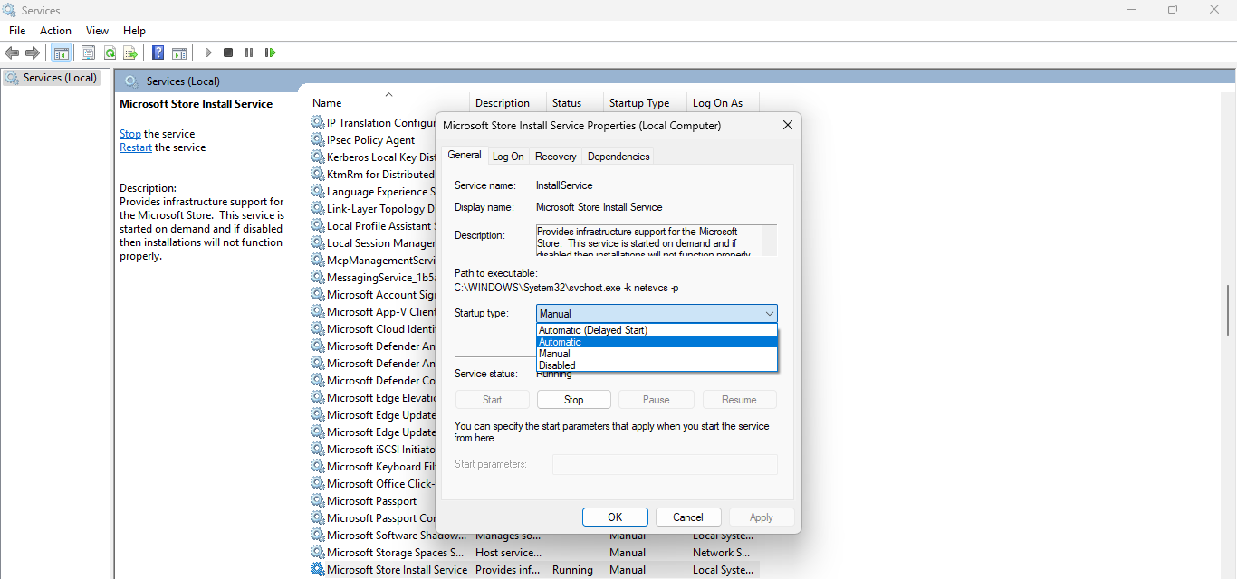Viewport: 1237px width, 579px height.
Task: Click the Stop Service square icon in toolbar
Action: [x=228, y=52]
